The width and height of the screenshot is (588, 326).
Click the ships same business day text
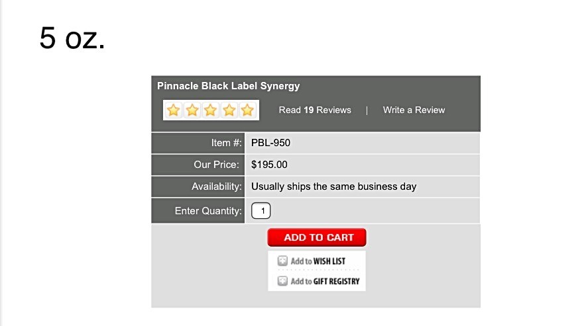(333, 186)
